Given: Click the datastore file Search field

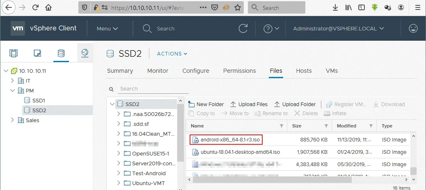Looking at the screenshot, I should point(153,89).
